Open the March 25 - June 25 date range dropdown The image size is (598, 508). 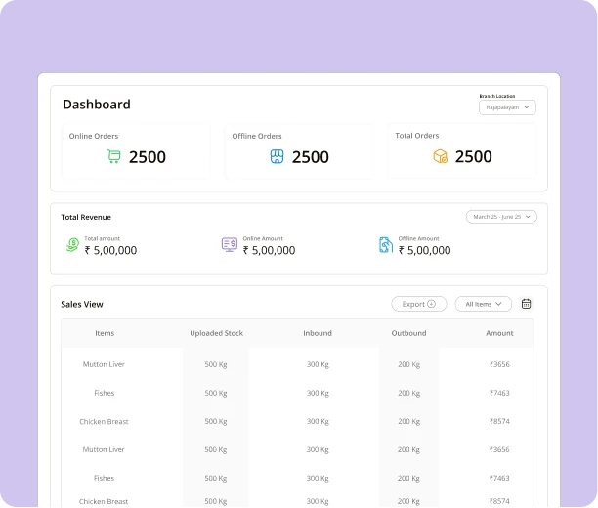coord(501,217)
